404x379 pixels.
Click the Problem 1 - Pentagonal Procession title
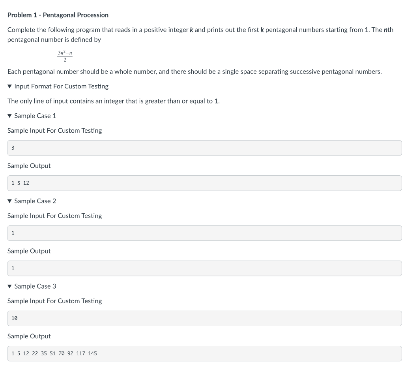click(x=58, y=15)
